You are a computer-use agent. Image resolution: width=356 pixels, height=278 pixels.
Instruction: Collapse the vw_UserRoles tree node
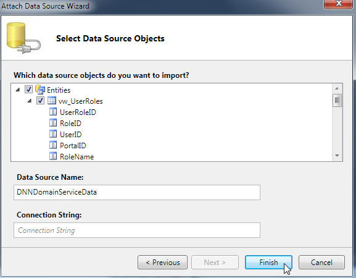(x=29, y=101)
